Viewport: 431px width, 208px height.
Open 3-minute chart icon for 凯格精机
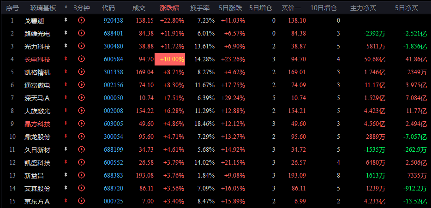pos(81,71)
